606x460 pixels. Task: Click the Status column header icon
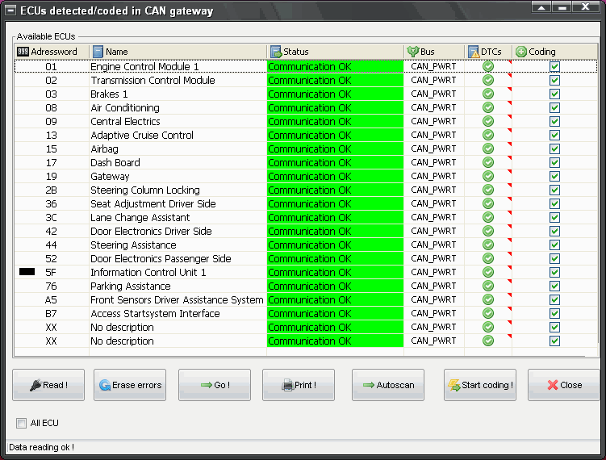(276, 52)
